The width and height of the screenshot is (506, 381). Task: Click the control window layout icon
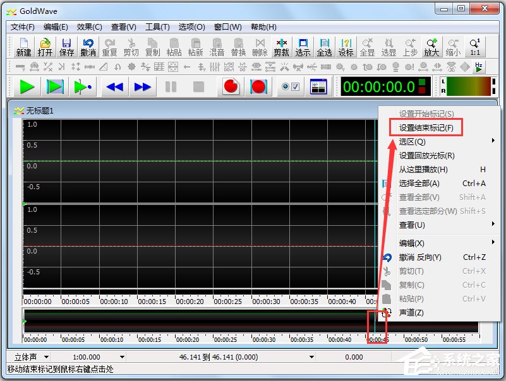pos(318,86)
